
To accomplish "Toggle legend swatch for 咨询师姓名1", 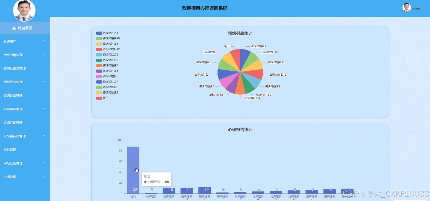I will 99,33.
